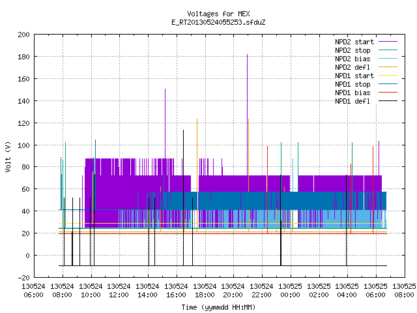Click the y-axis tick label 120
Viewport: 417px width, 313px height.
coord(24,123)
